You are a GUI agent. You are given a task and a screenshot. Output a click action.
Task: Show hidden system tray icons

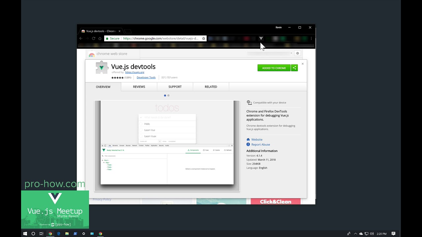click(x=355, y=234)
